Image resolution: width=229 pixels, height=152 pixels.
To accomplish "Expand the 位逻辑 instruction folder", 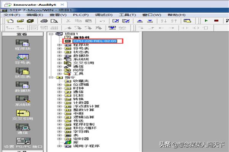I will pyautogui.click(x=59, y=84).
